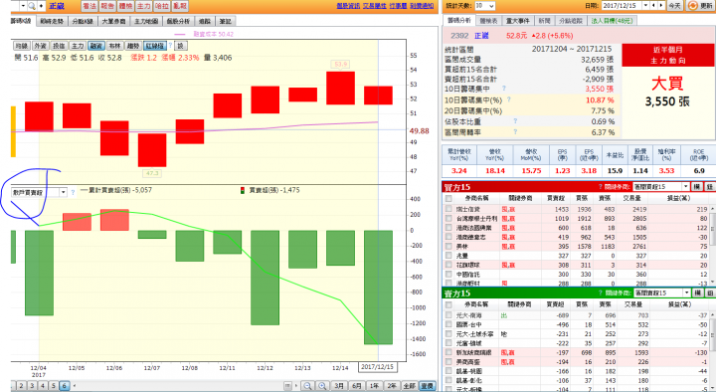716x392 pixels.
Task: Switch to 即時走勢 tab
Action: click(52, 21)
